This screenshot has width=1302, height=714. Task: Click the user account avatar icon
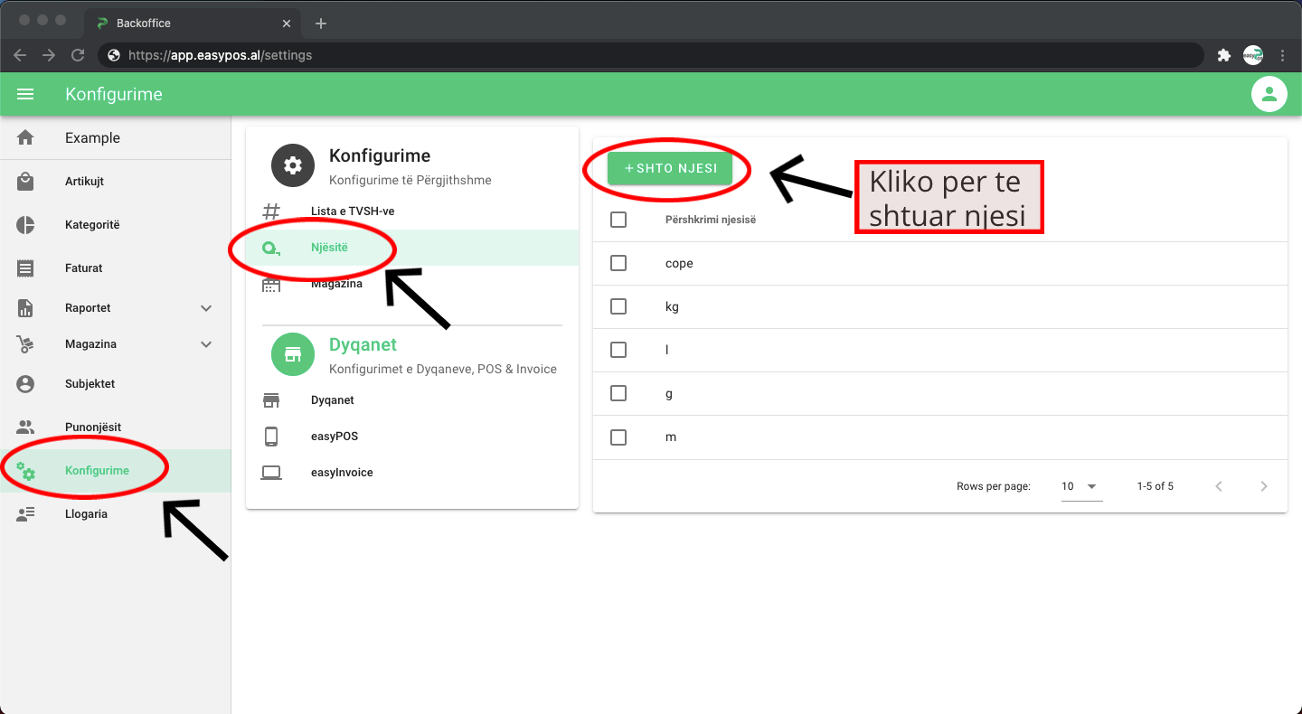[x=1269, y=94]
